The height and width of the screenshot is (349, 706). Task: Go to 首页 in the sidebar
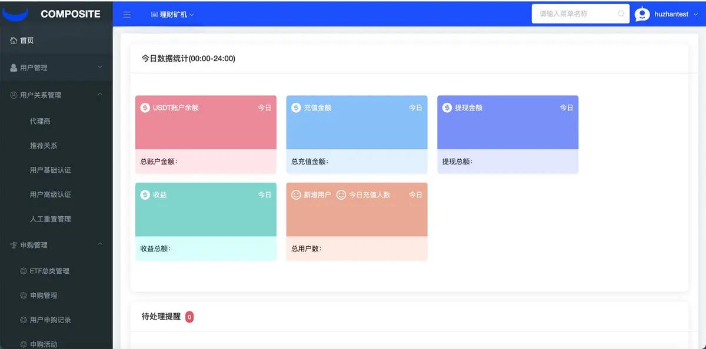(x=56, y=41)
